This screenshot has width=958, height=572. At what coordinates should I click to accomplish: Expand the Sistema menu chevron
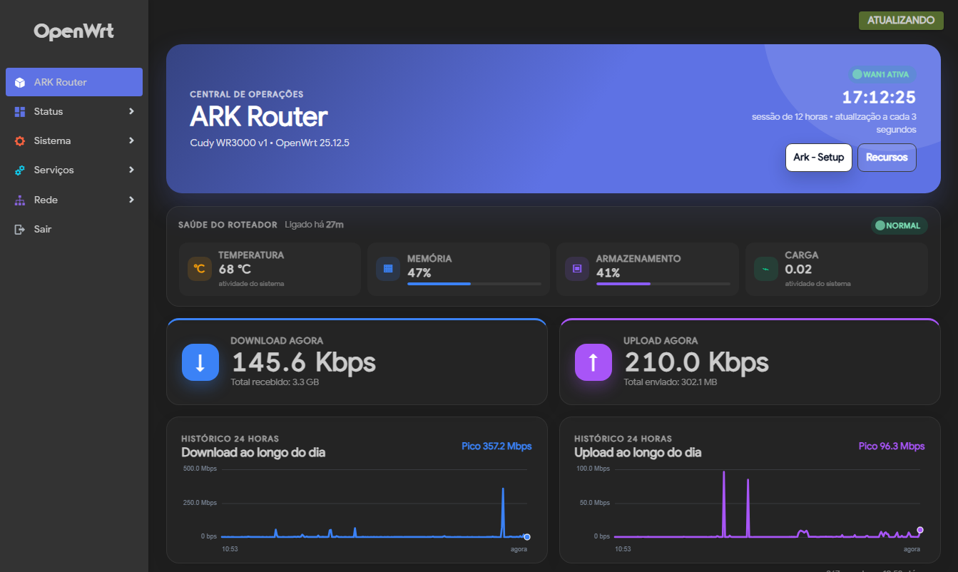[131, 141]
